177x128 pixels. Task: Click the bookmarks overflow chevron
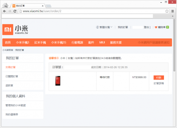[x=173, y=16]
